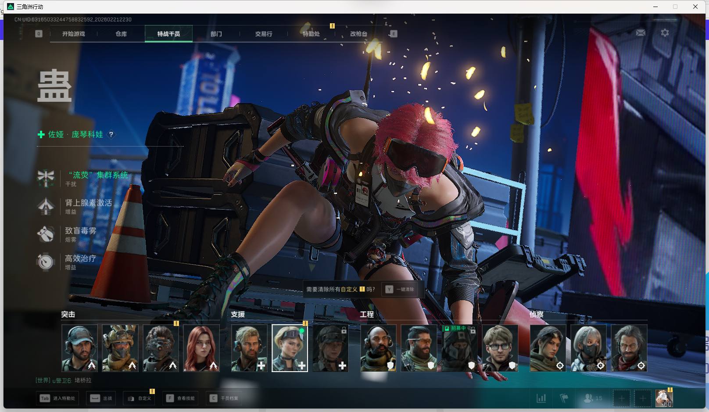Click the lock icon on the recruiting engineer operator

point(473,330)
